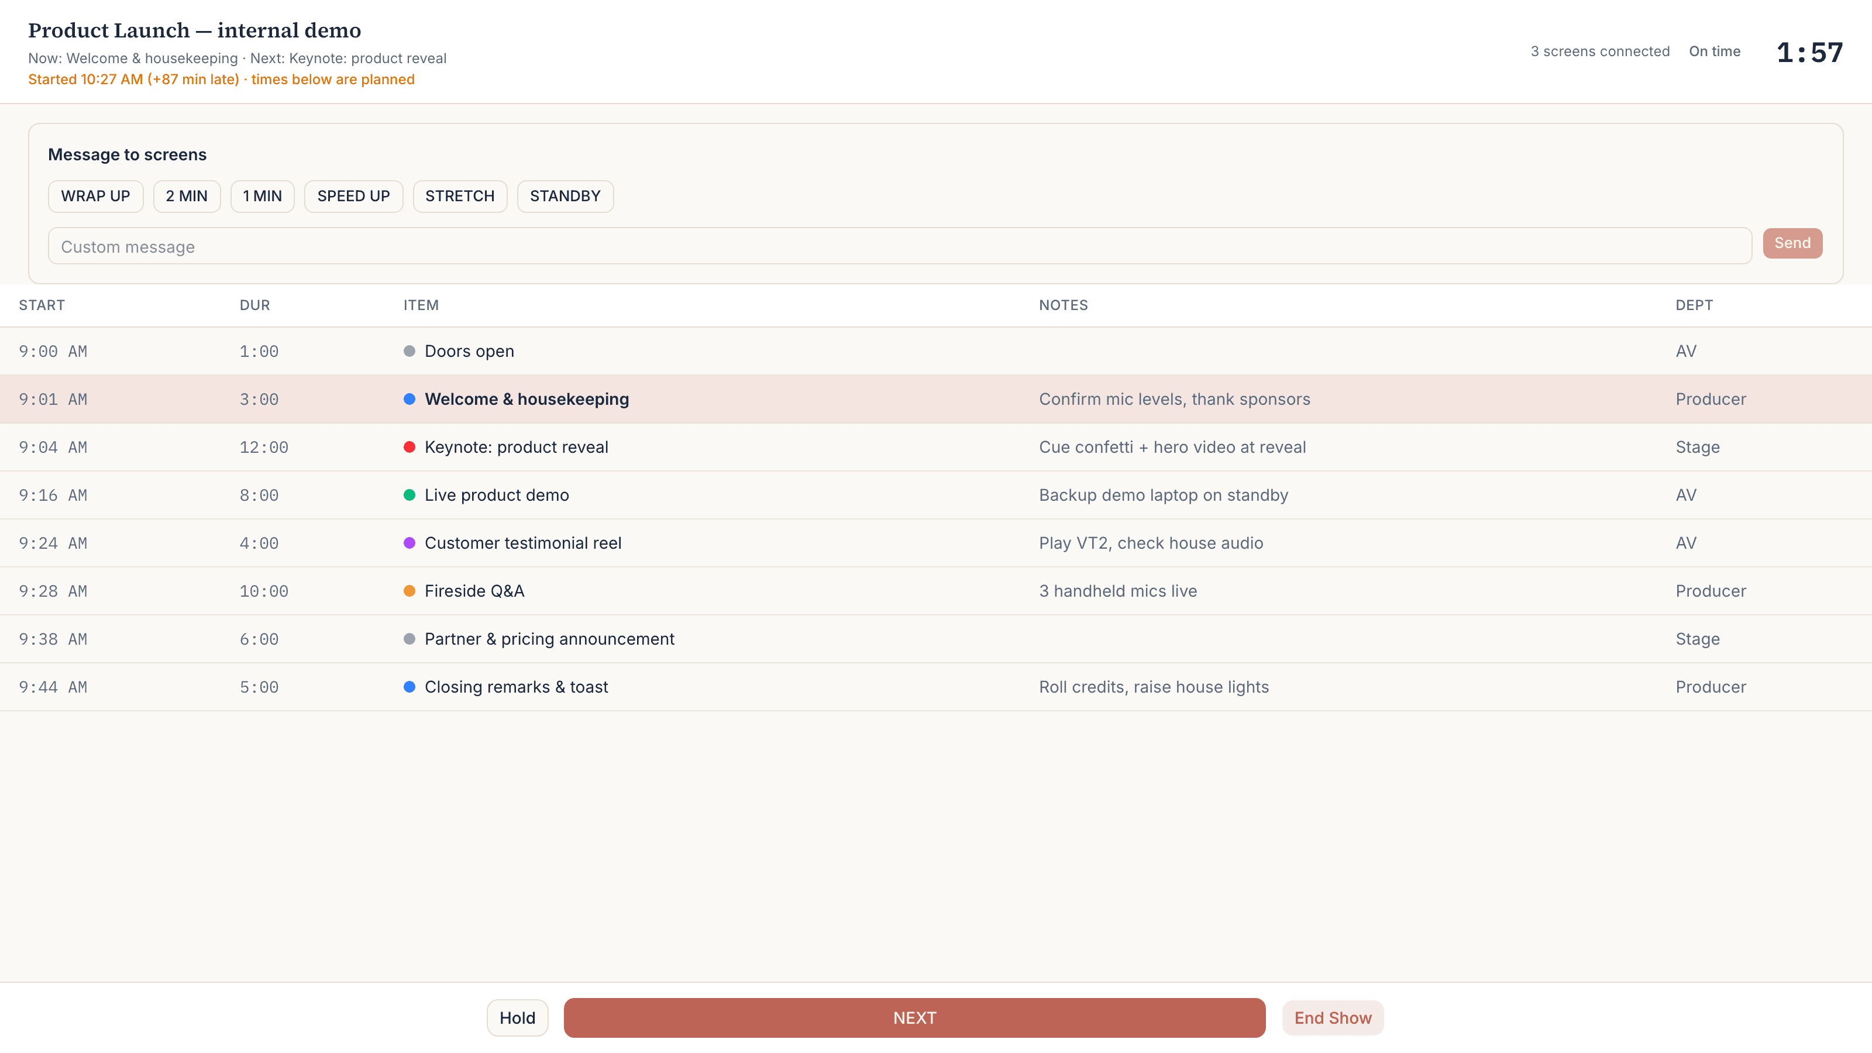Click note 'Cue confetti + hero video at reveal'
The width and height of the screenshot is (1872, 1053).
[1172, 447]
